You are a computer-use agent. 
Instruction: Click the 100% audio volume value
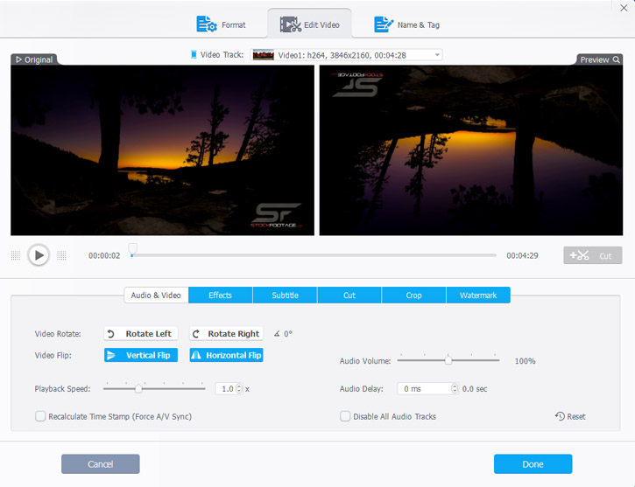526,361
